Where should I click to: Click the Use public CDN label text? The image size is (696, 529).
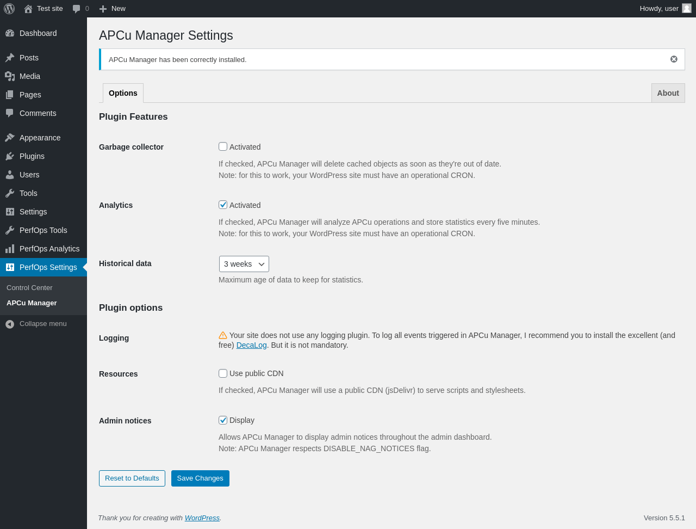[x=257, y=373]
